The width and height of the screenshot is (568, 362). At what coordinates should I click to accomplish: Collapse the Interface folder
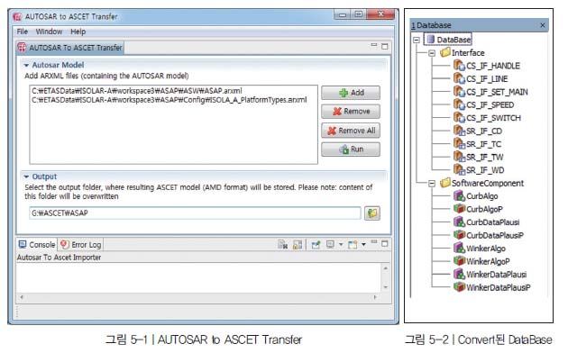pyautogui.click(x=432, y=53)
